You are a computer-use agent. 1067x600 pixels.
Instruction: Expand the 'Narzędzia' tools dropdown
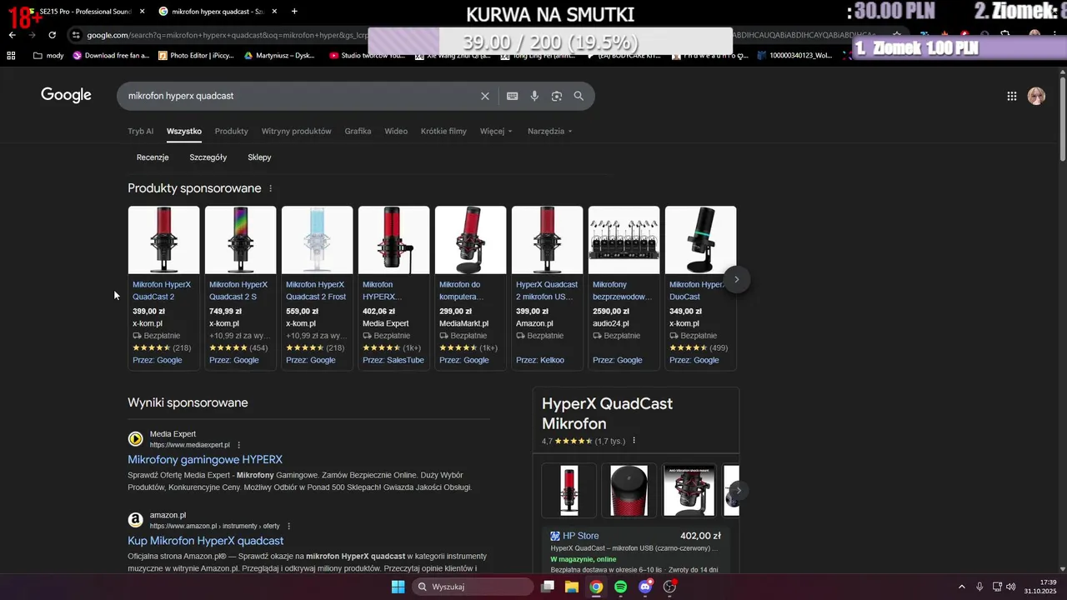coord(549,131)
